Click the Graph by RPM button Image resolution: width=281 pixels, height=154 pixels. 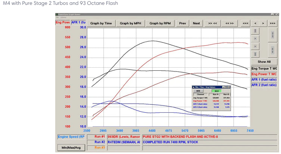[160, 23]
